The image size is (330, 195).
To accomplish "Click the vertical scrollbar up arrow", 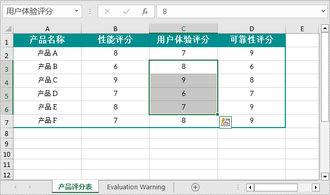I will coord(325,28).
